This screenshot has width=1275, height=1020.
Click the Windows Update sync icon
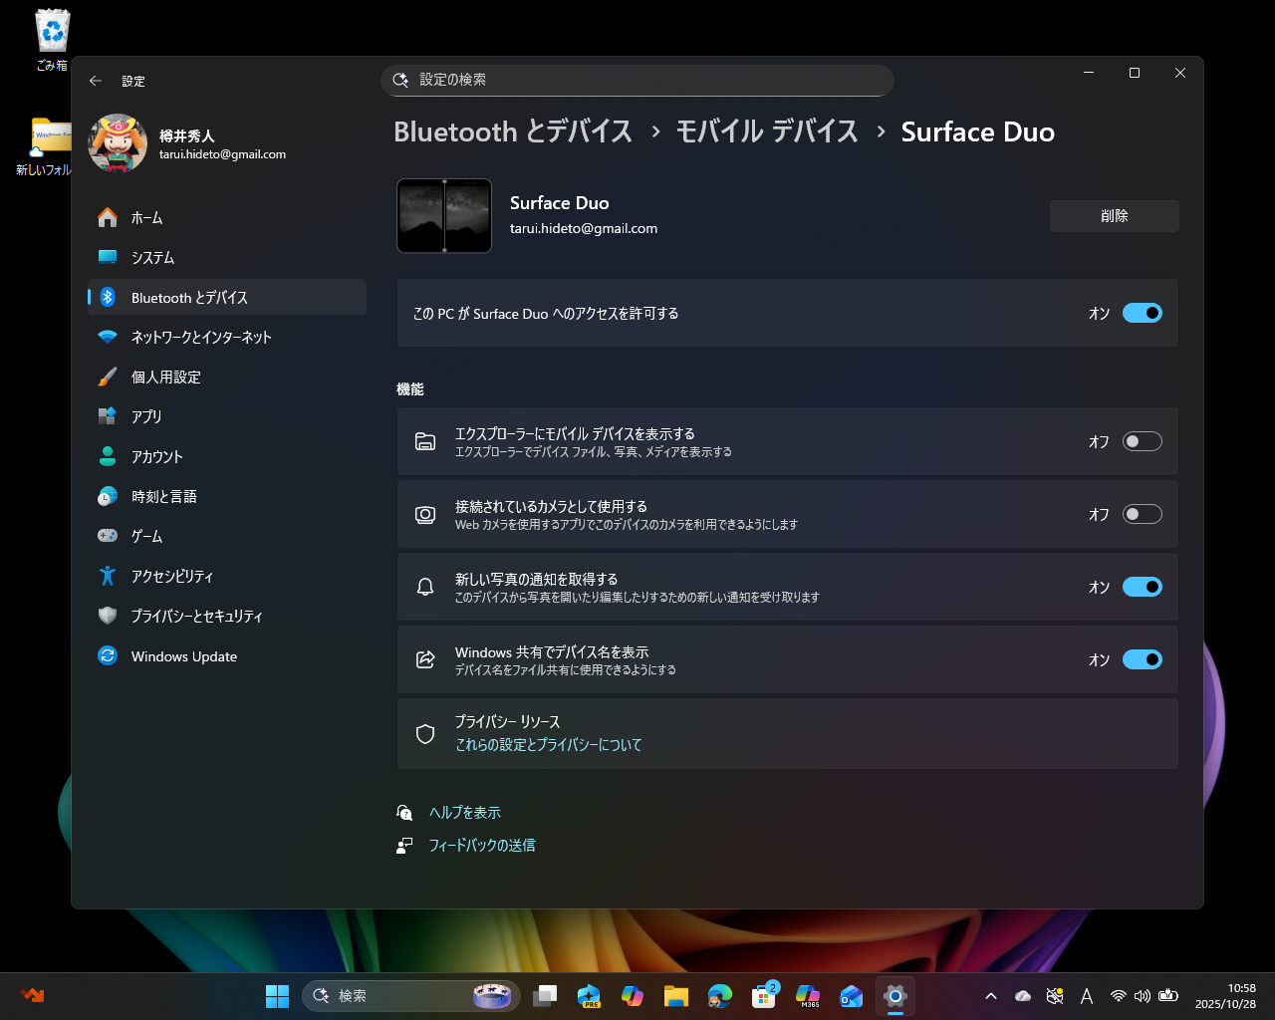tap(108, 655)
